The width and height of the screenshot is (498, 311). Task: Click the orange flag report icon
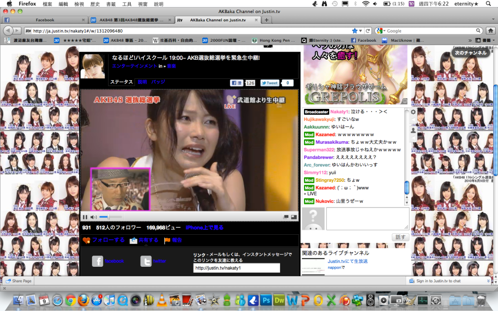coord(167,240)
